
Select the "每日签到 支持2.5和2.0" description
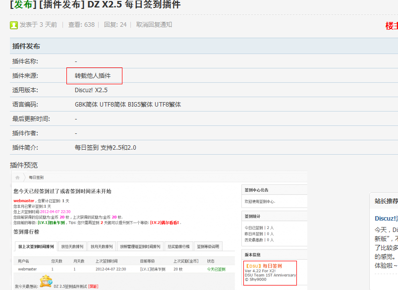(106, 148)
